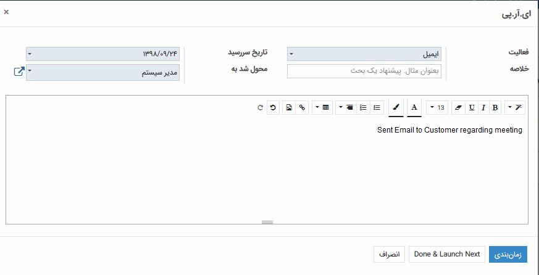Insert an unordered bullet list
Image resolution: width=539 pixels, height=275 pixels.
tap(377, 108)
